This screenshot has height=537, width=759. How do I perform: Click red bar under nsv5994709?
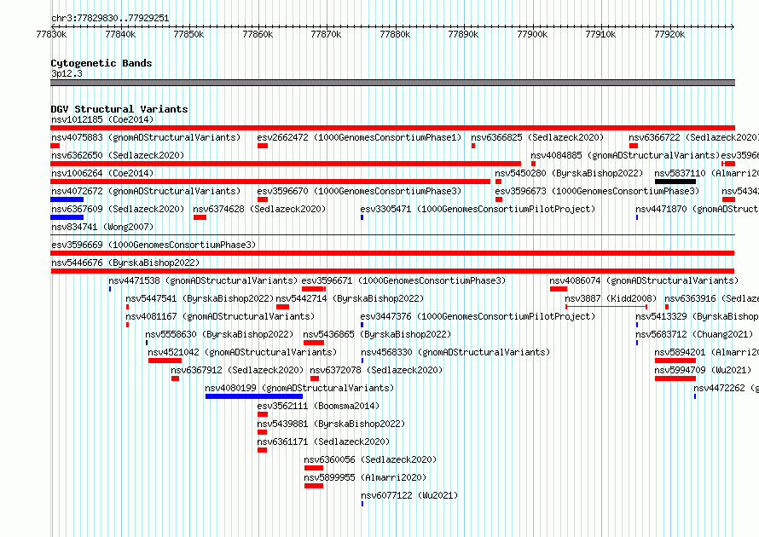(675, 378)
